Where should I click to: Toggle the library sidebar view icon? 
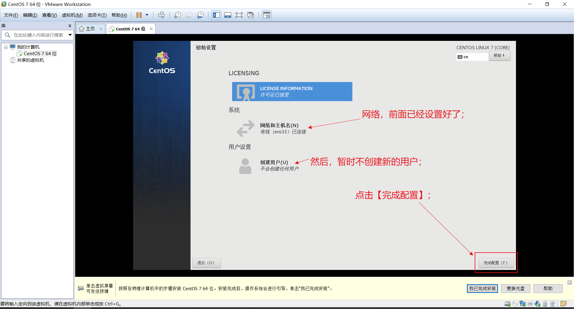click(x=217, y=15)
